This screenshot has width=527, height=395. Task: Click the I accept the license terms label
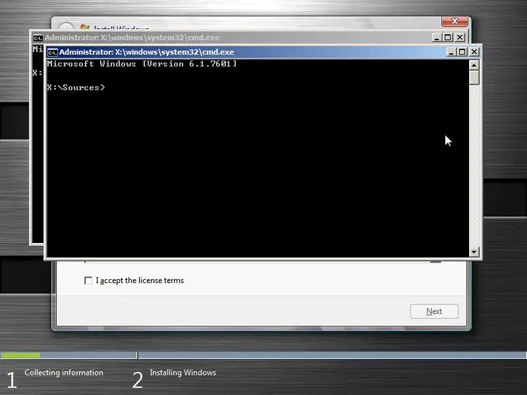point(140,280)
